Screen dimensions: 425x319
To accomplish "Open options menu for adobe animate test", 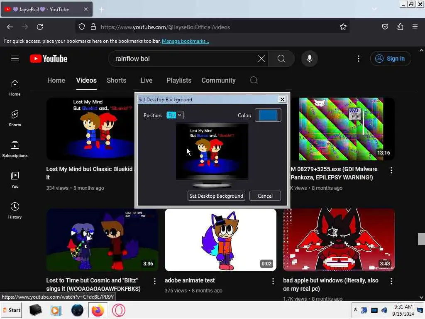I will 273,281.
